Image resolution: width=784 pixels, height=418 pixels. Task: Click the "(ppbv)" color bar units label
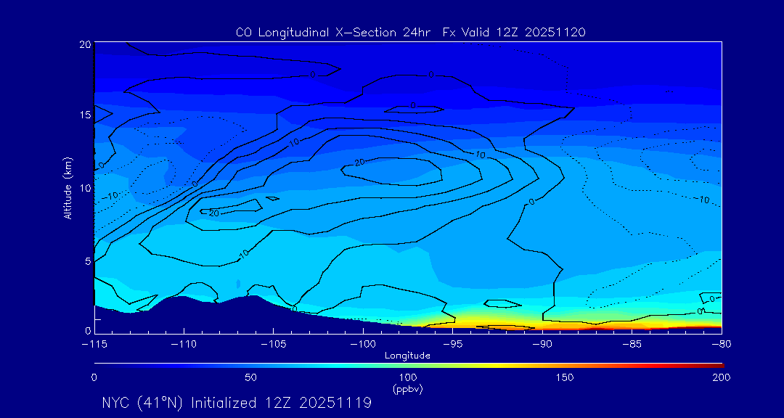[407, 390]
